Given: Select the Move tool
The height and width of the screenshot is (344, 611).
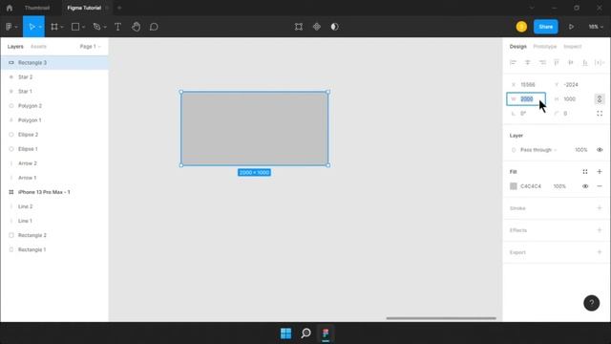Looking at the screenshot, I should pyautogui.click(x=32, y=27).
